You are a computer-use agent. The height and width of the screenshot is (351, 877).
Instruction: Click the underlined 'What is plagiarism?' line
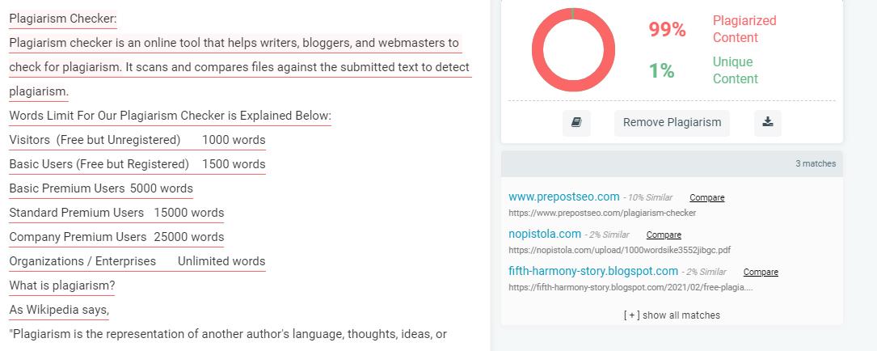click(62, 285)
